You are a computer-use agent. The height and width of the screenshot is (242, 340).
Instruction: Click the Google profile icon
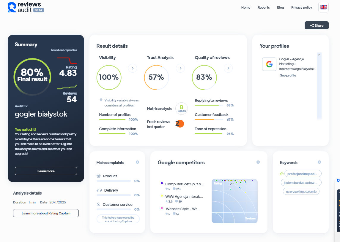tap(269, 64)
